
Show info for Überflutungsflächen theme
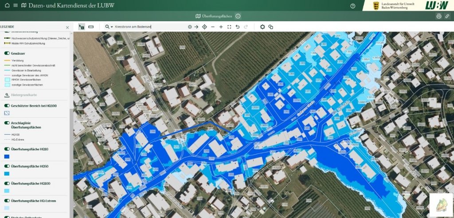click(x=238, y=16)
